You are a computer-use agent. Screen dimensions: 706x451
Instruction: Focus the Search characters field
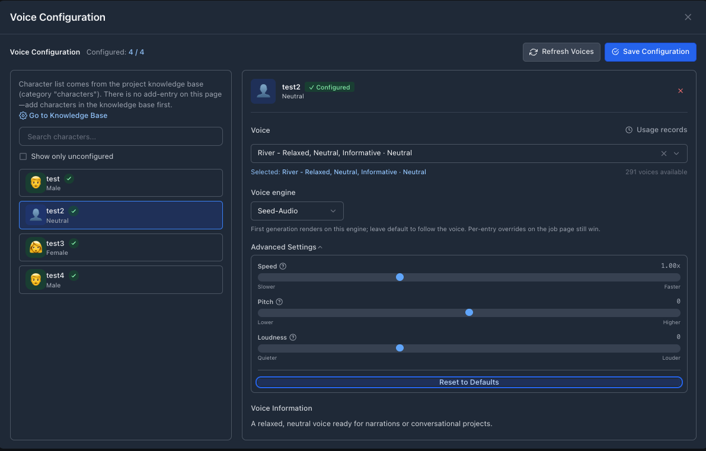click(121, 136)
